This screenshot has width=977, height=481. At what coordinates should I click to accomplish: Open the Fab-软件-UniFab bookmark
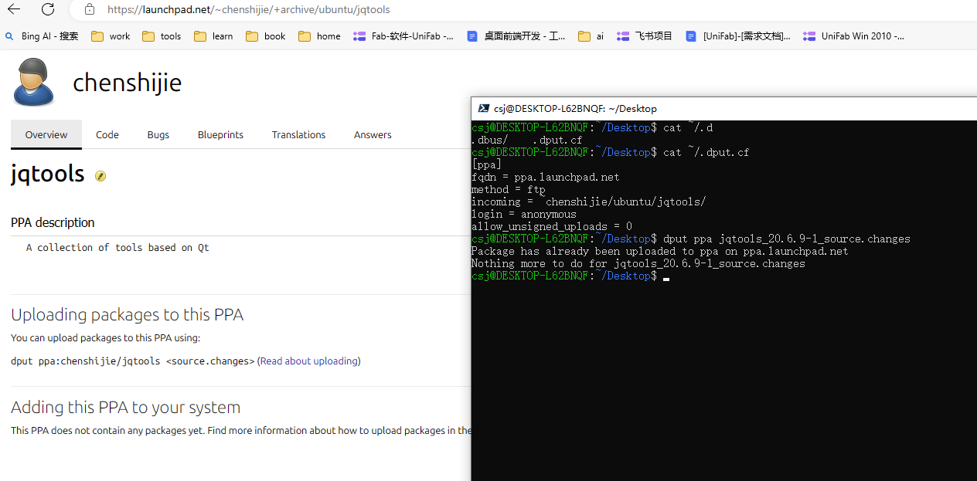pyautogui.click(x=403, y=36)
